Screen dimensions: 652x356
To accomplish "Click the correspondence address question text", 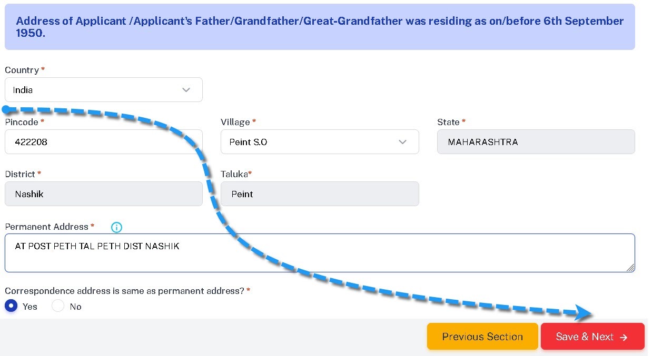I will click(124, 290).
